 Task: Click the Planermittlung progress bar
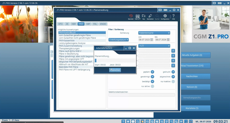point(115,60)
